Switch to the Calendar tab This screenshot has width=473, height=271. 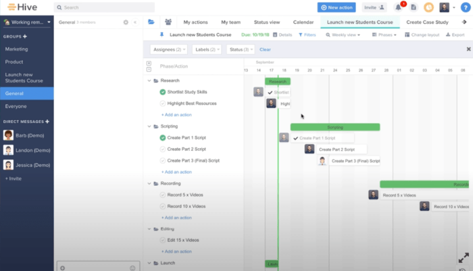pyautogui.click(x=303, y=22)
